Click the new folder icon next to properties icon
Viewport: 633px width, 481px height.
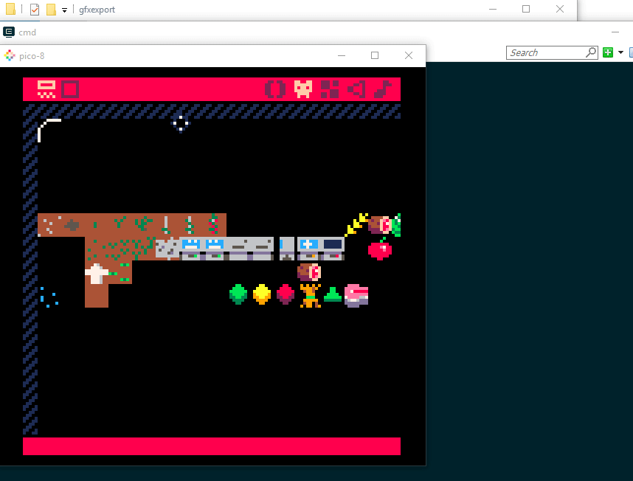[51, 10]
